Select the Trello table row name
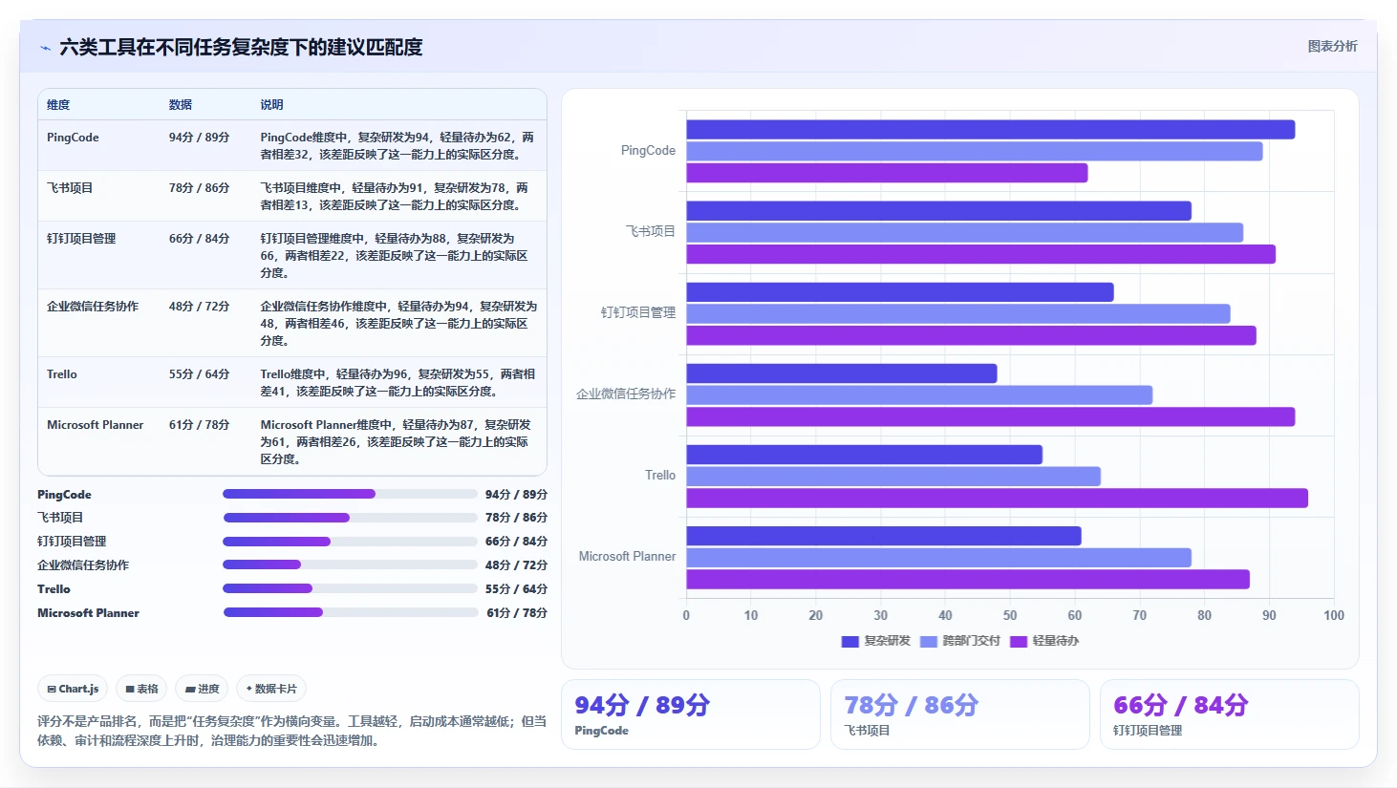Screen dimensions: 1397x788 click(62, 374)
